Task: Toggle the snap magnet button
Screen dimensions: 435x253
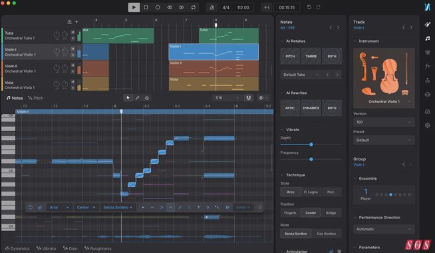Action: [249, 98]
